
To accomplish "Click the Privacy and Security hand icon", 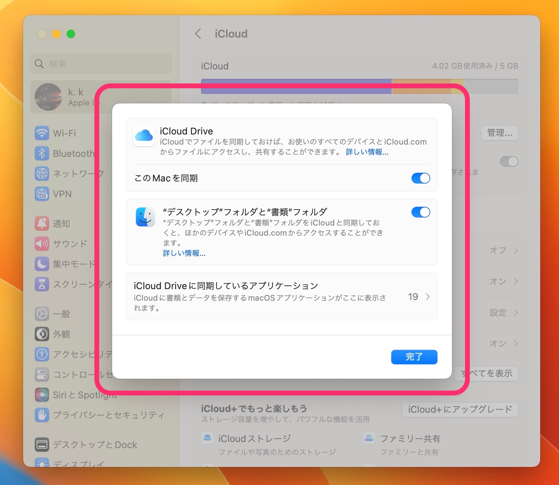I will pyautogui.click(x=42, y=415).
